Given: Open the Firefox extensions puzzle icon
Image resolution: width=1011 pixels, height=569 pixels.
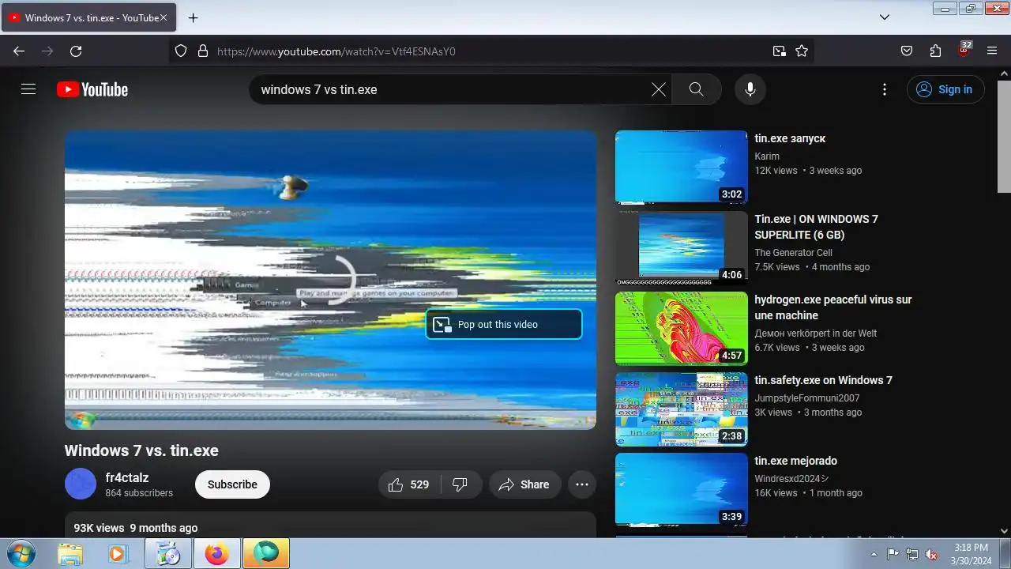Looking at the screenshot, I should click(935, 51).
